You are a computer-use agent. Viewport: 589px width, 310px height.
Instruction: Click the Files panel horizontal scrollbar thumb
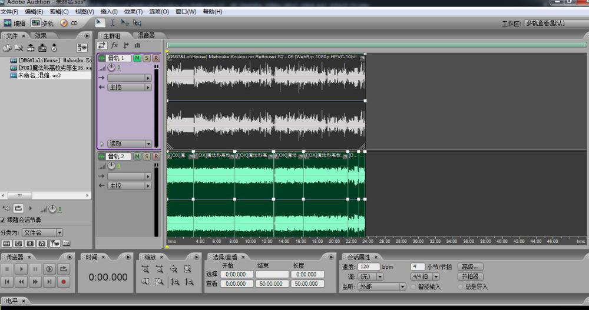coord(19,195)
